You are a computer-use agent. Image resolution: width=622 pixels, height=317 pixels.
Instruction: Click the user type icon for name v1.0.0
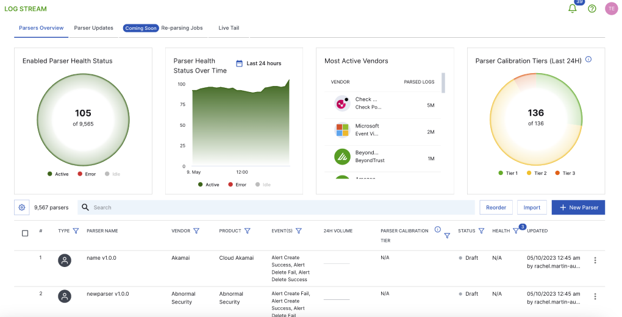click(x=65, y=260)
